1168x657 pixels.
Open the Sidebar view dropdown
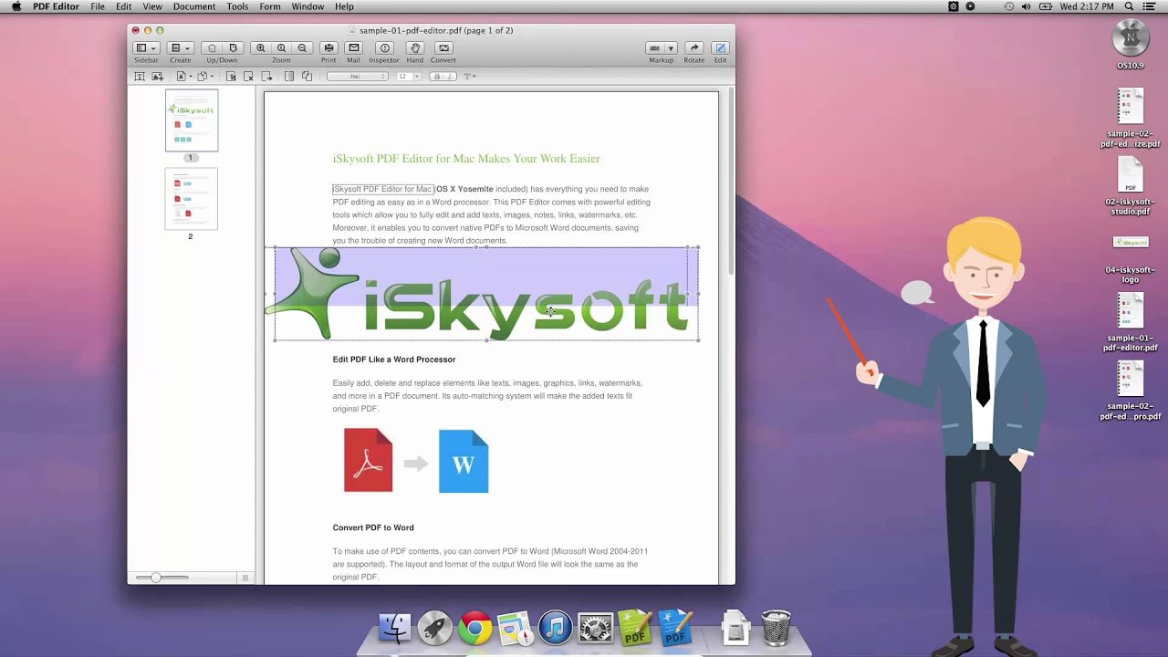pos(146,48)
